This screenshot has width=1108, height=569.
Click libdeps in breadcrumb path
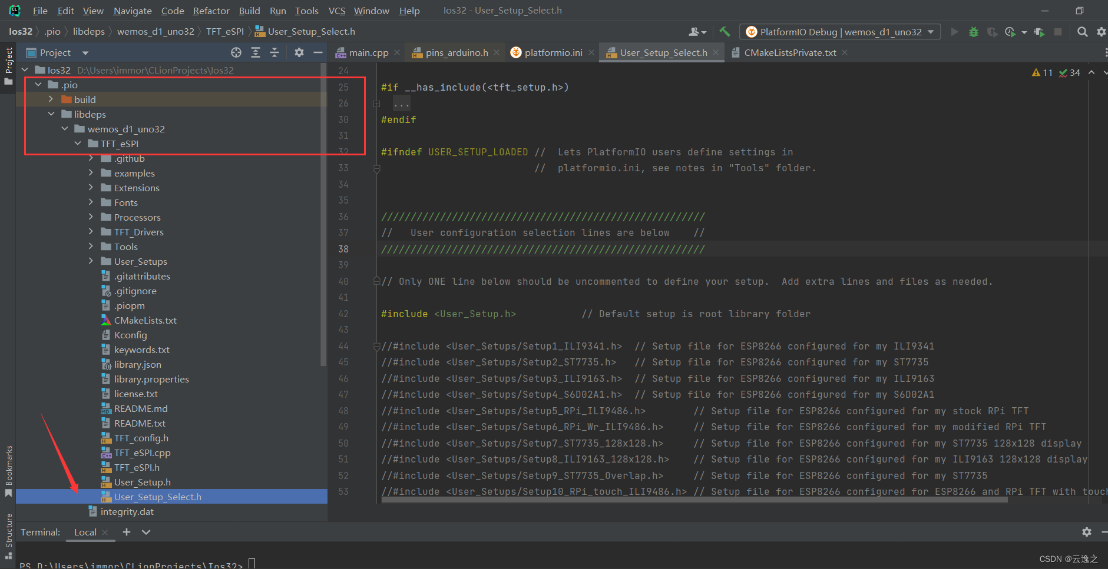click(89, 32)
